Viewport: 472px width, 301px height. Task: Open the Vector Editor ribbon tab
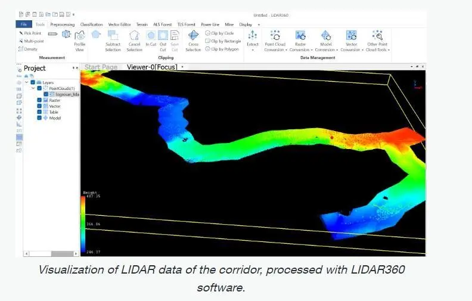pyautogui.click(x=120, y=24)
